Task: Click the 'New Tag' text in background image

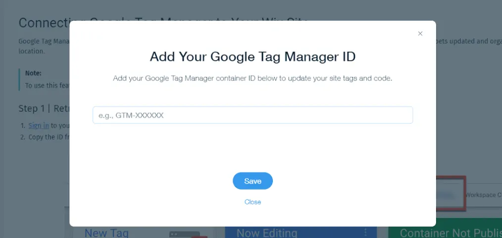Action: [106, 233]
